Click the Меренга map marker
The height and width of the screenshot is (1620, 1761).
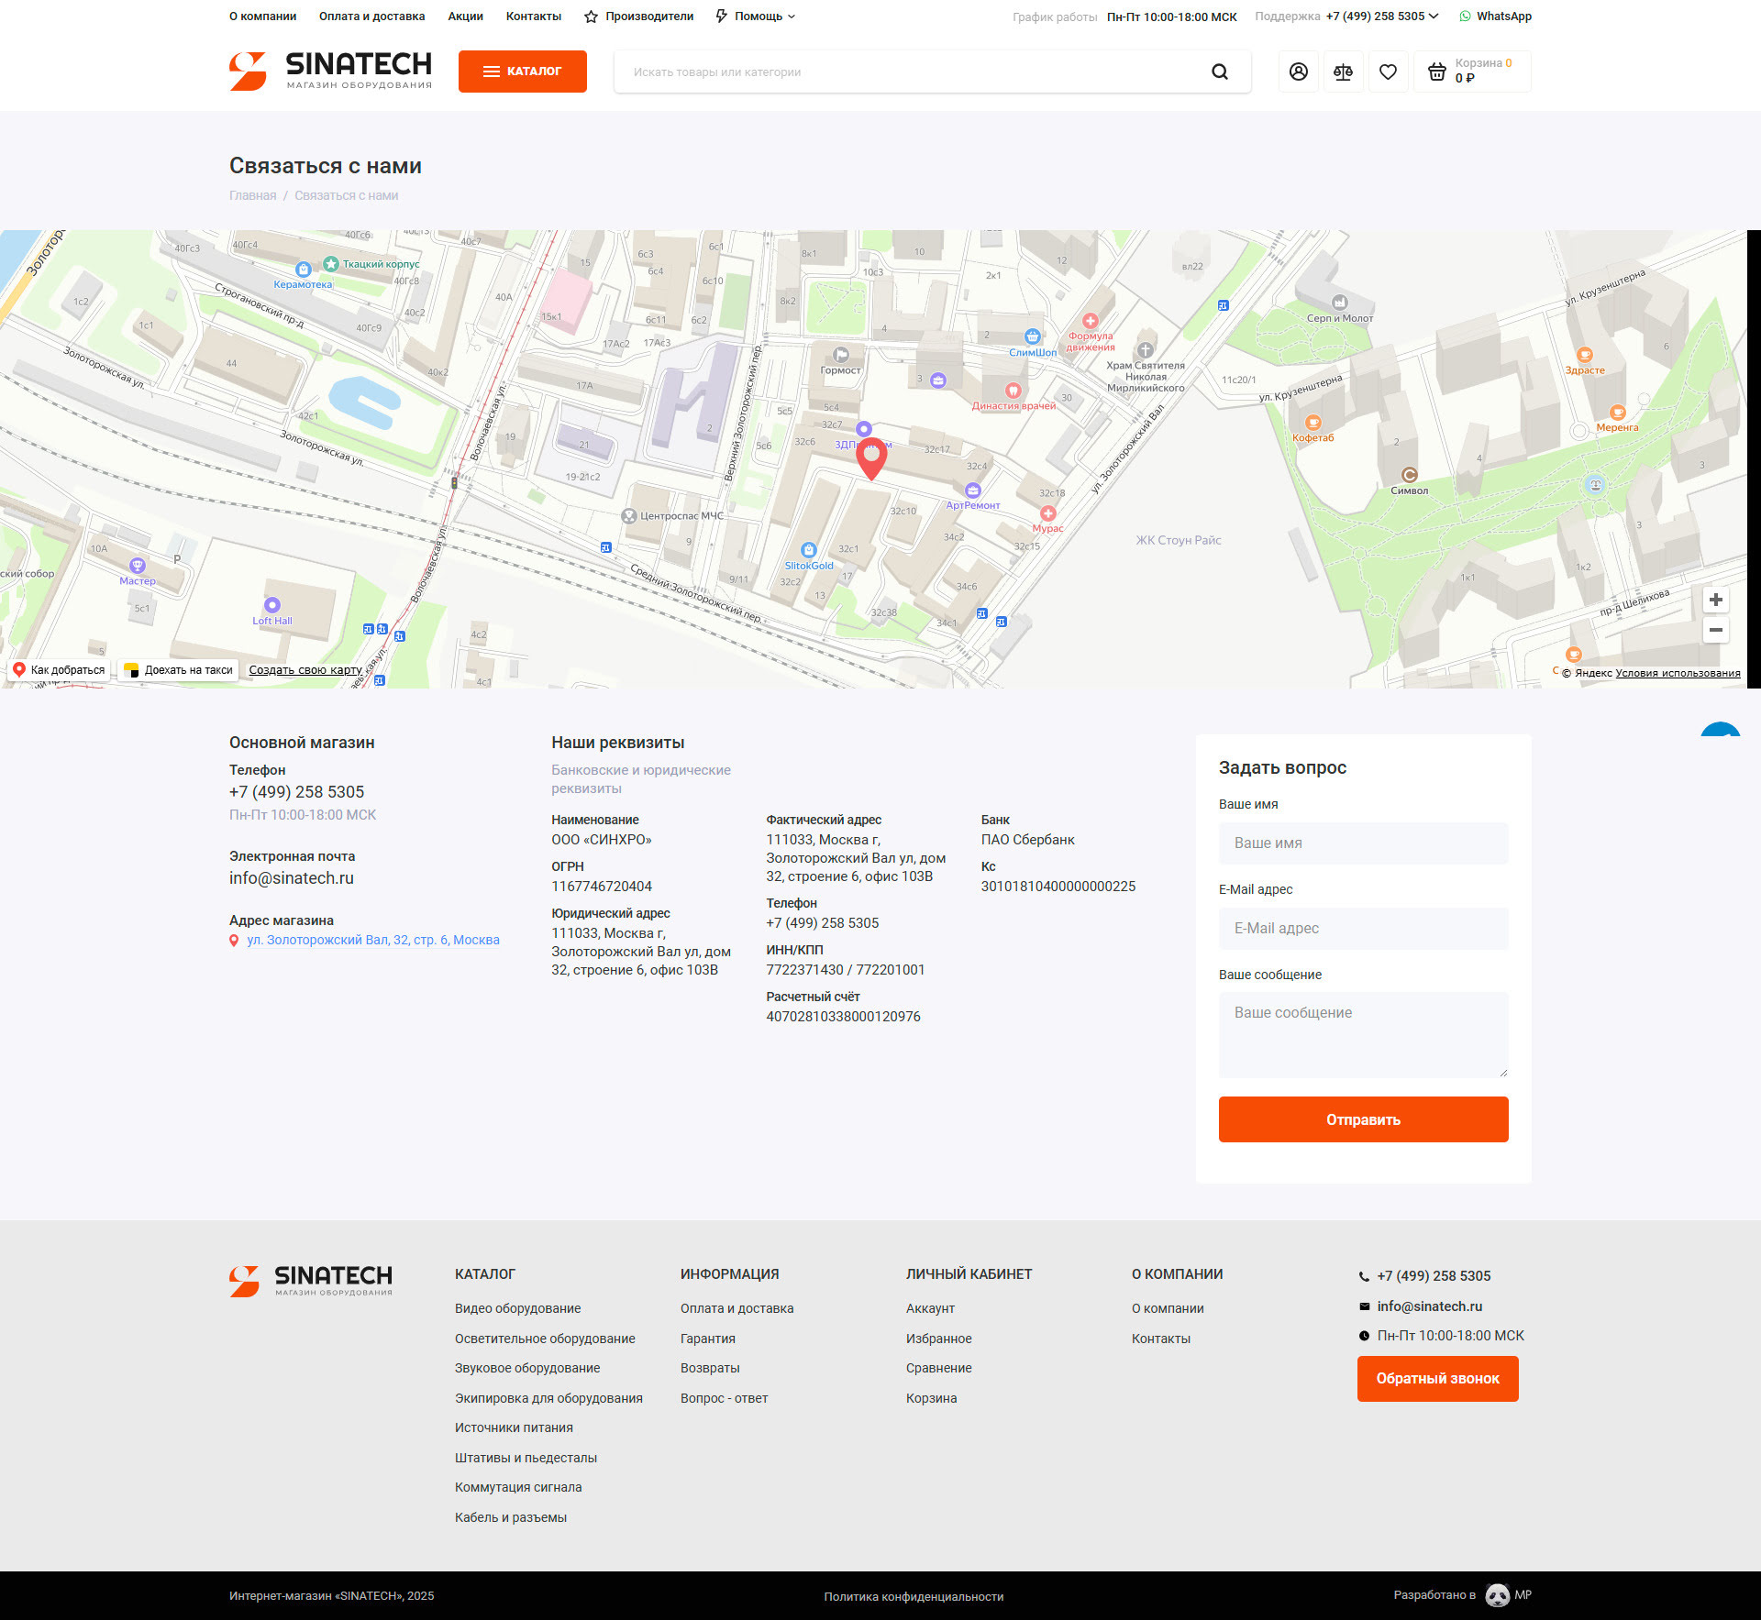[x=1618, y=413]
